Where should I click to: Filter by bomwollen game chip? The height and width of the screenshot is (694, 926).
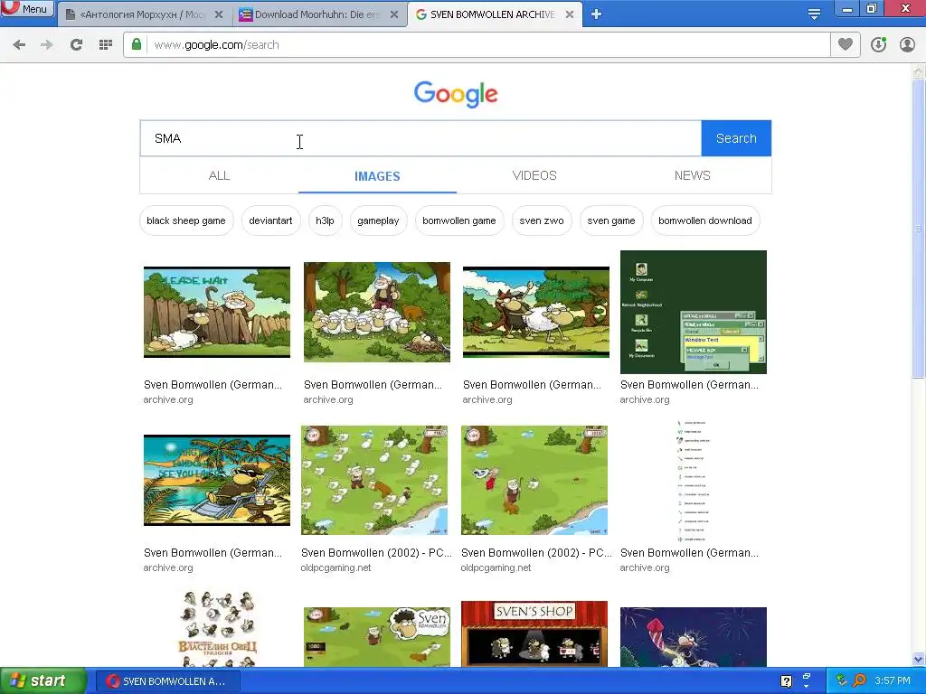[458, 220]
